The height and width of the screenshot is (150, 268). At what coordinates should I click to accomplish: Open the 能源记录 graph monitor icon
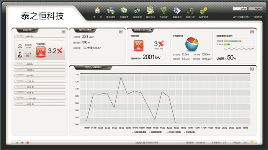coord(190,11)
